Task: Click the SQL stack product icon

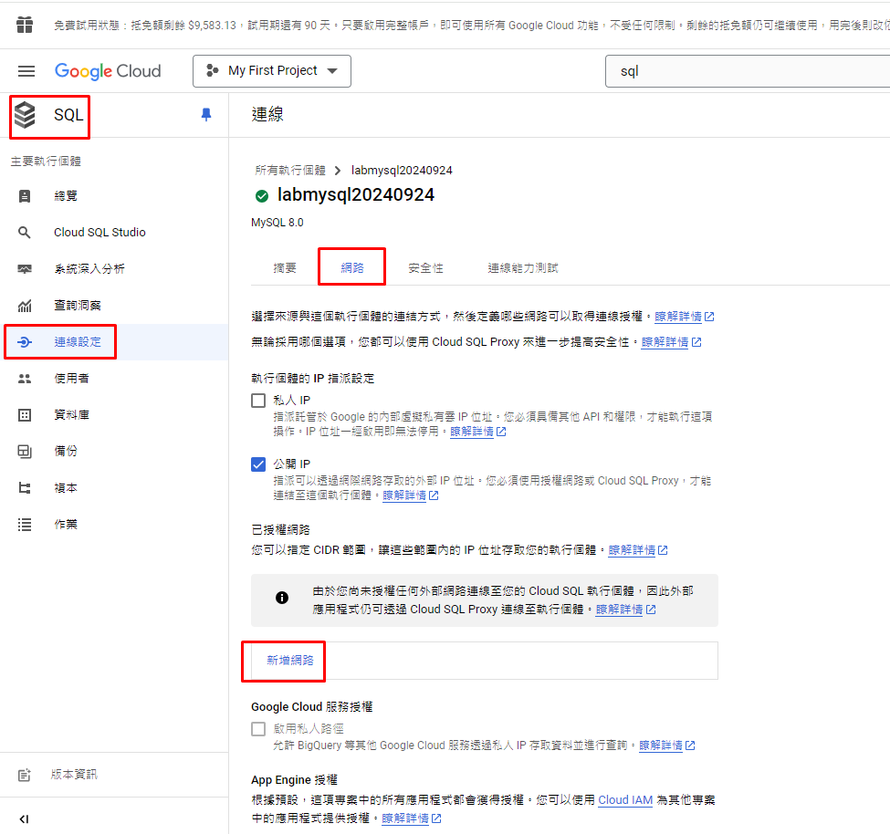Action: tap(25, 115)
